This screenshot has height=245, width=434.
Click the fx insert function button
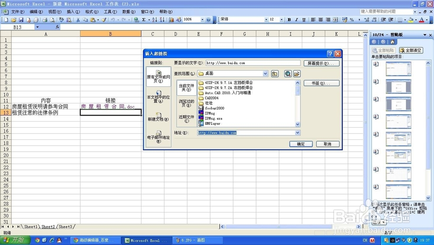point(57,27)
